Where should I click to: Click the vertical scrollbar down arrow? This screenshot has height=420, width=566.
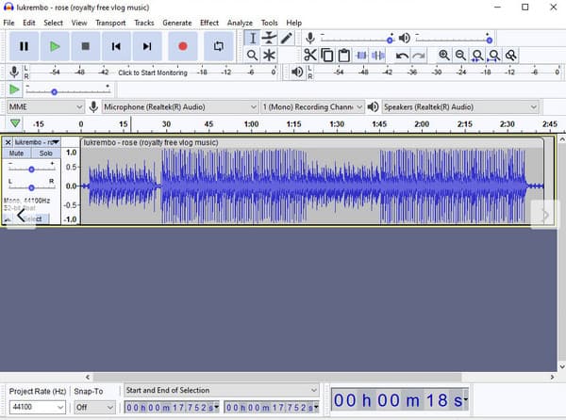(x=561, y=366)
